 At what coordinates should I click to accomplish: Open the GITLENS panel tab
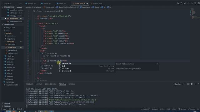(72, 84)
